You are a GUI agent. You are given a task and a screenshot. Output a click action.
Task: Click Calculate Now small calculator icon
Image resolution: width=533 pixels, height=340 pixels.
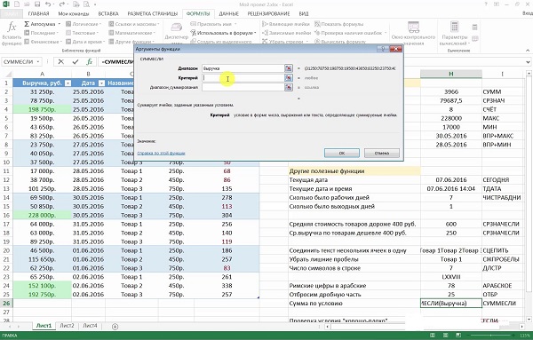tap(475, 28)
